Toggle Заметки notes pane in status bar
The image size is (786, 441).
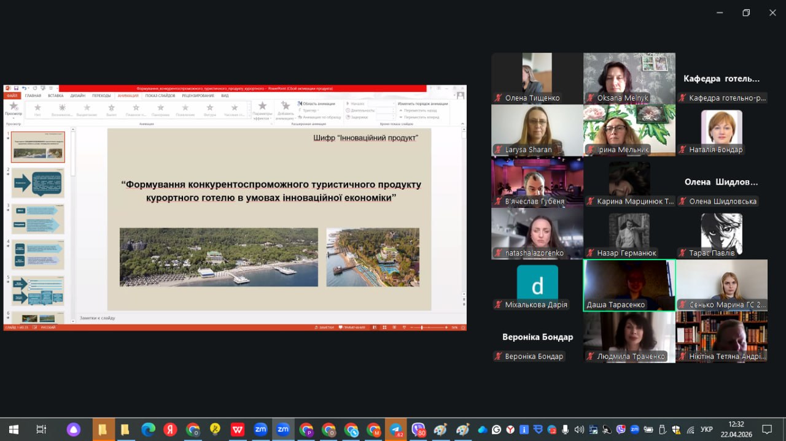pyautogui.click(x=325, y=328)
